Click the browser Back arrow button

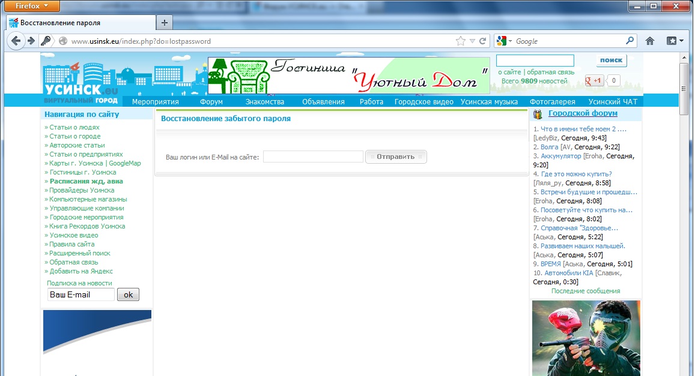[16, 41]
